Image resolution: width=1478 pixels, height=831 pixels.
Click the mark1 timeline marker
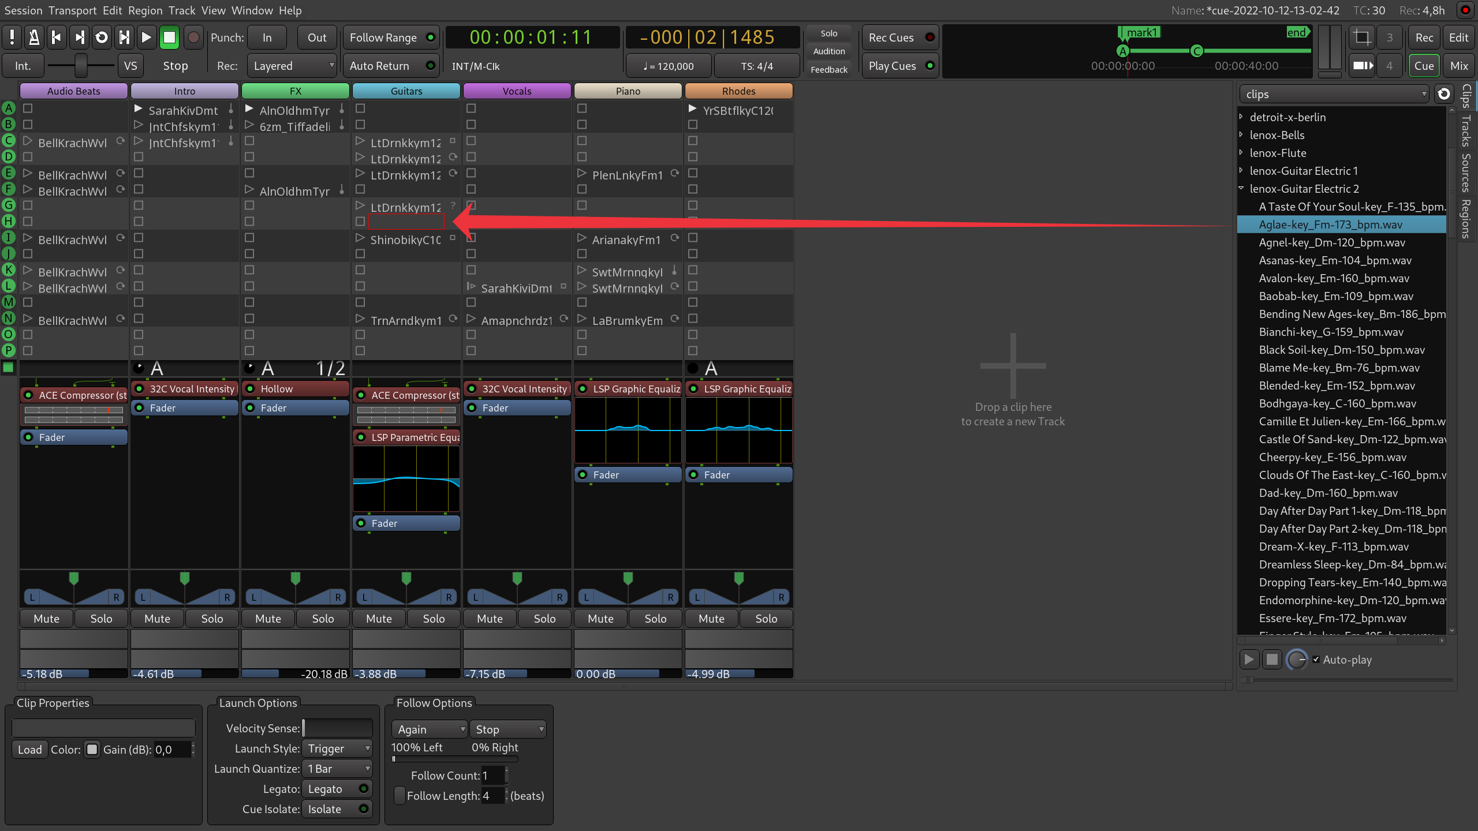1139,32
